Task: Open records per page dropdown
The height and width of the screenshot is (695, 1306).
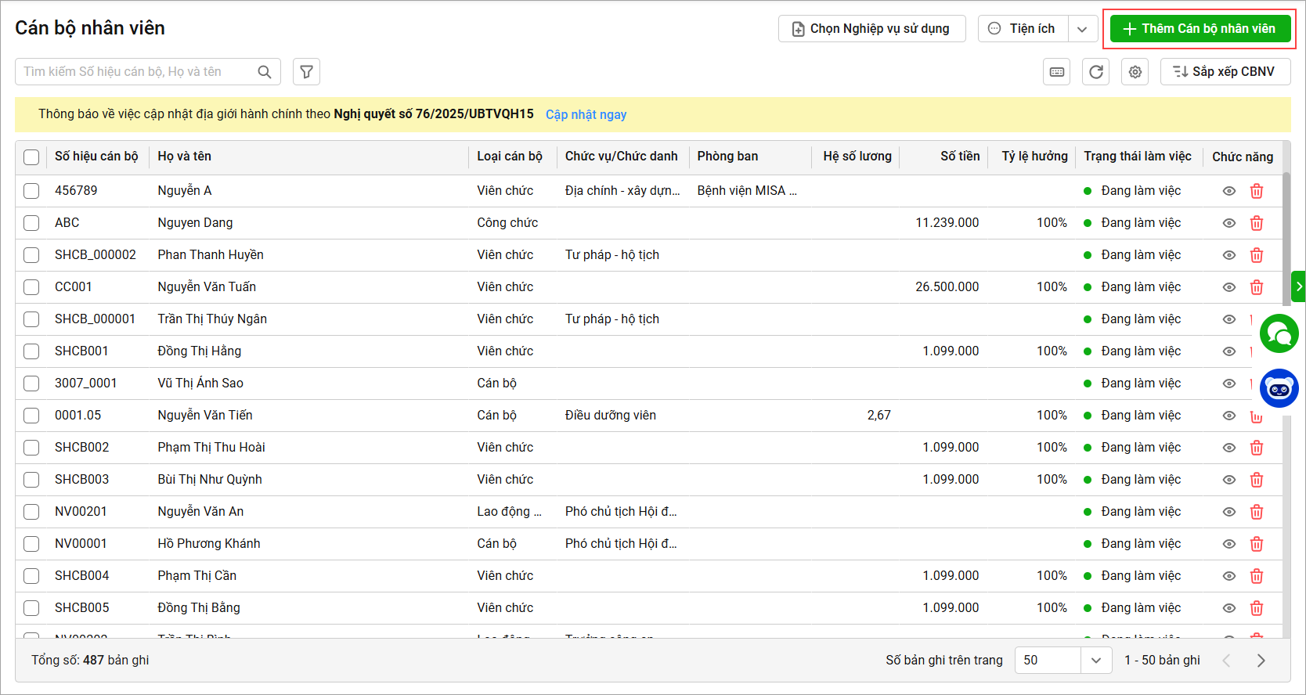Action: coord(1095,661)
